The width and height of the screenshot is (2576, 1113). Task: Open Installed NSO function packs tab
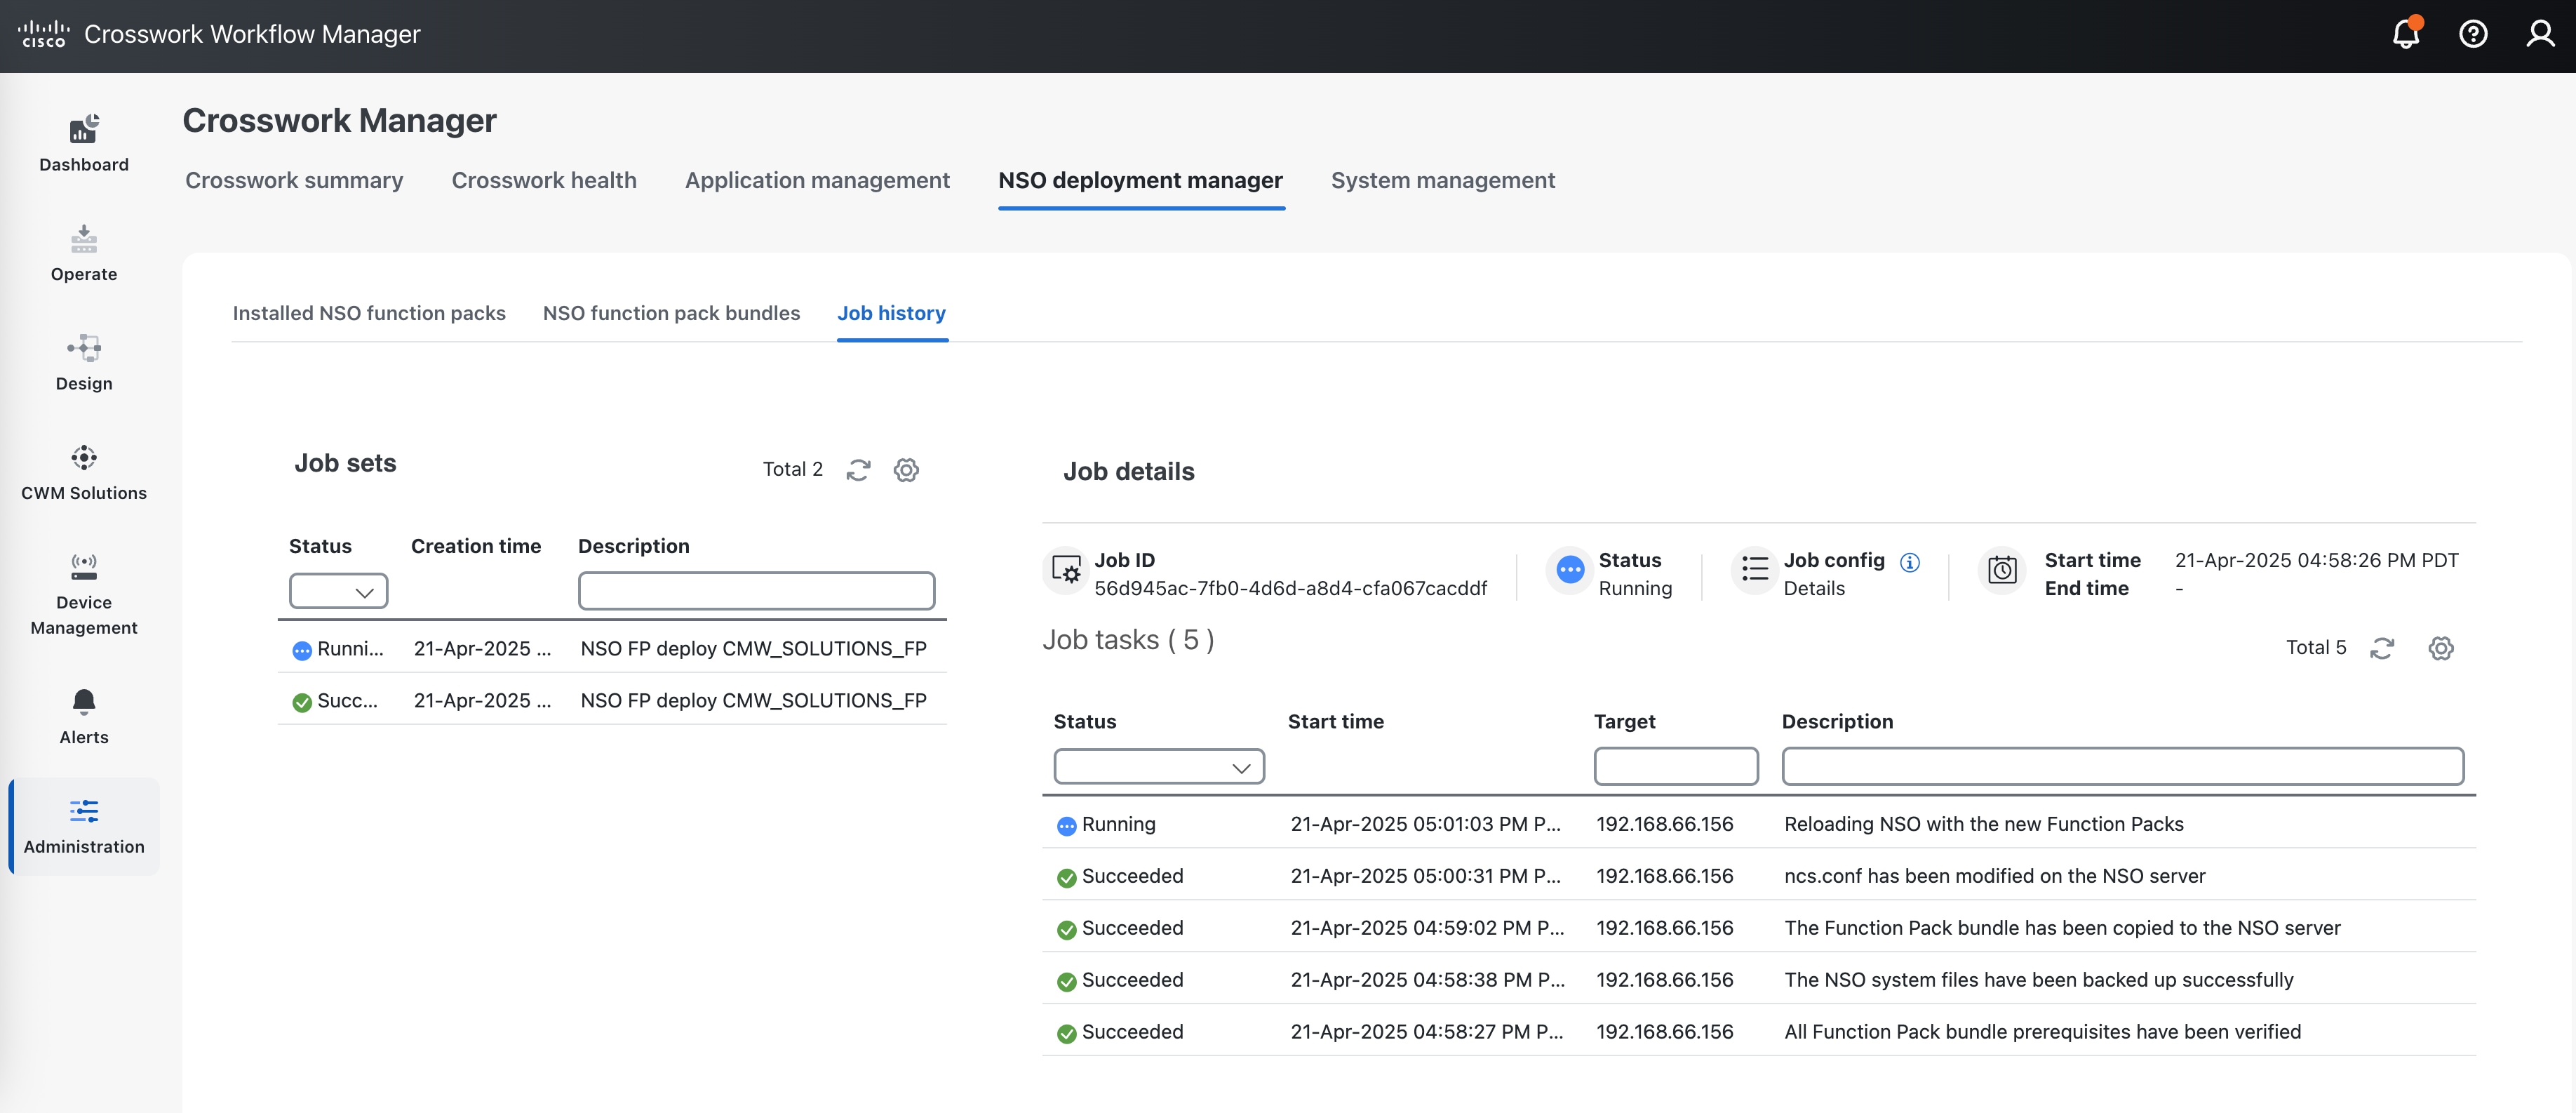(369, 313)
